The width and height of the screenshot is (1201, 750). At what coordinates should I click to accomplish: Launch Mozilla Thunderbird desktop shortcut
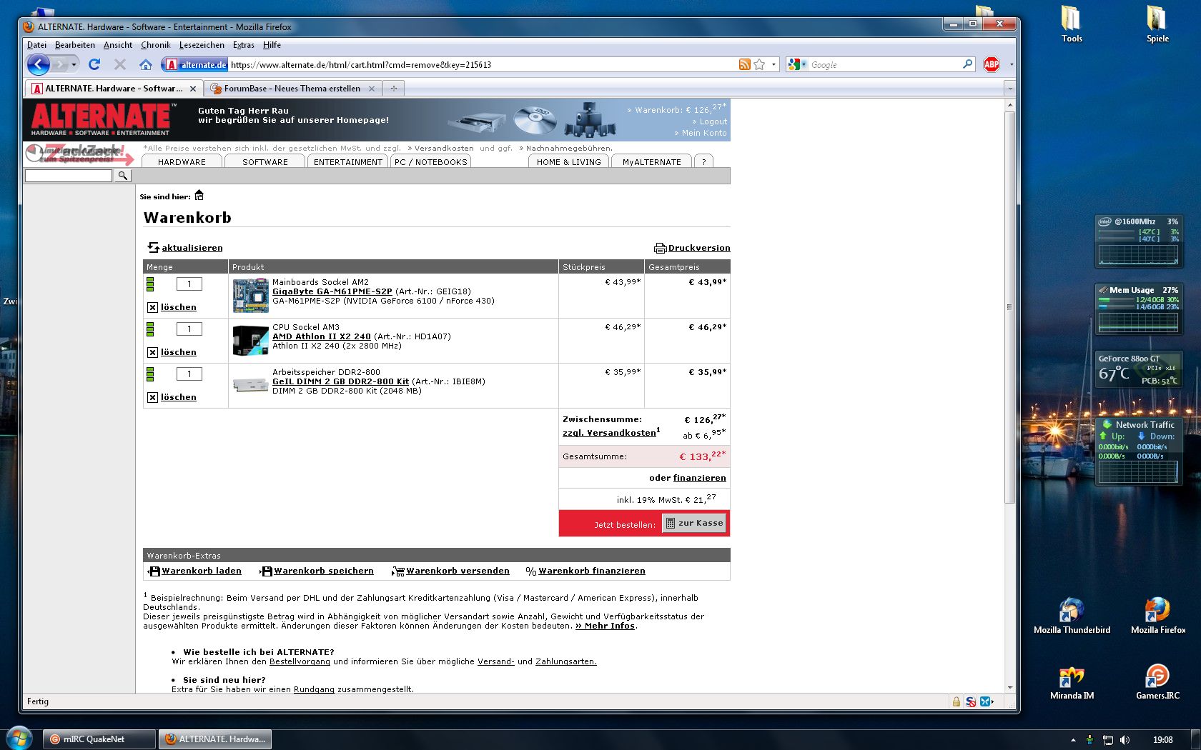pos(1072,615)
